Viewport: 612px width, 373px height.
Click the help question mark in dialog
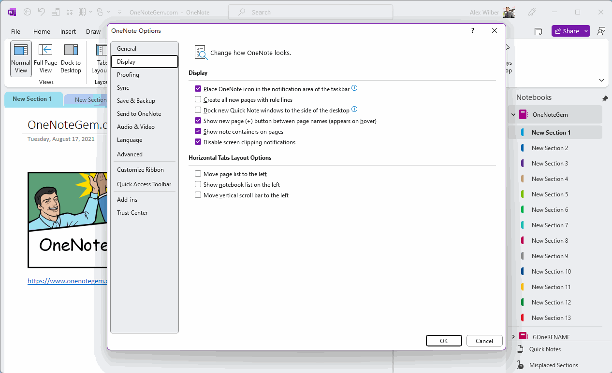tap(473, 30)
